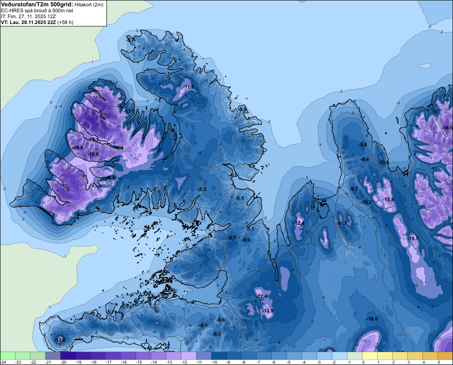Click the legend label -20
This screenshot has width=453, height=365.
[63, 362]
